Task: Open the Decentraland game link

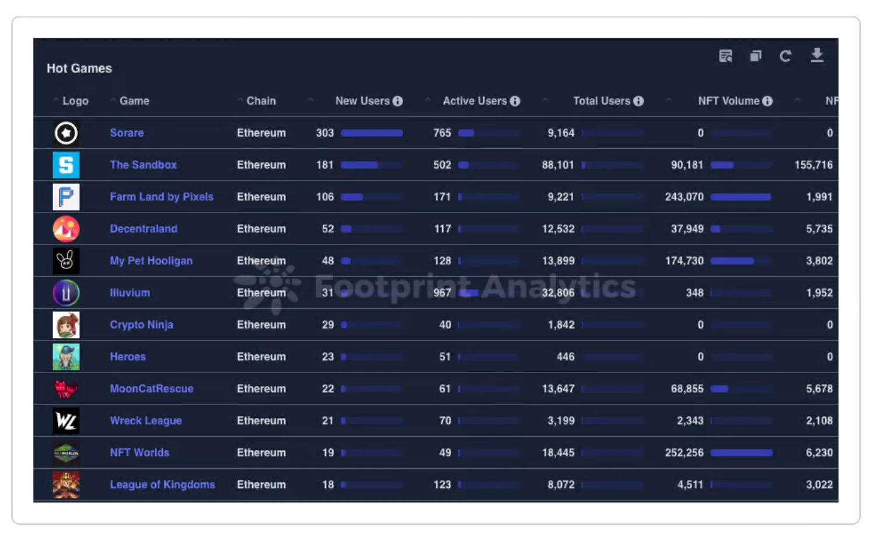Action: click(x=144, y=229)
